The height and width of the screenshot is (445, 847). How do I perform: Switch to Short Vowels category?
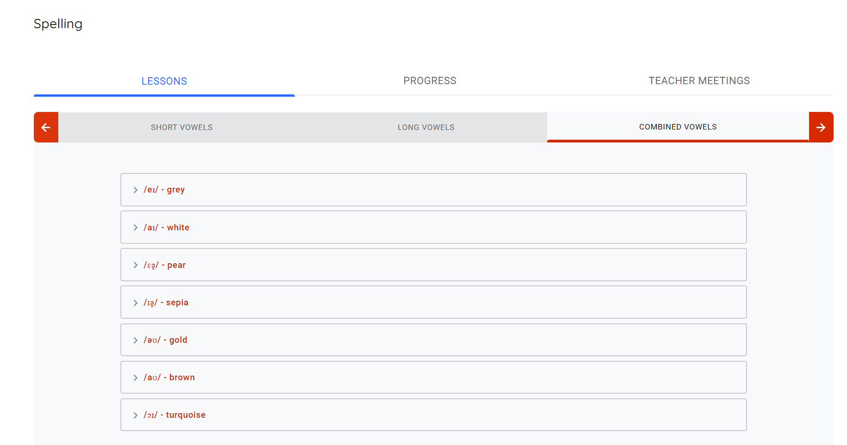click(x=181, y=127)
